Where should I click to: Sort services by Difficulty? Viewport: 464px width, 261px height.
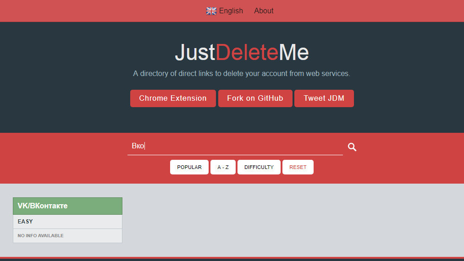click(259, 167)
